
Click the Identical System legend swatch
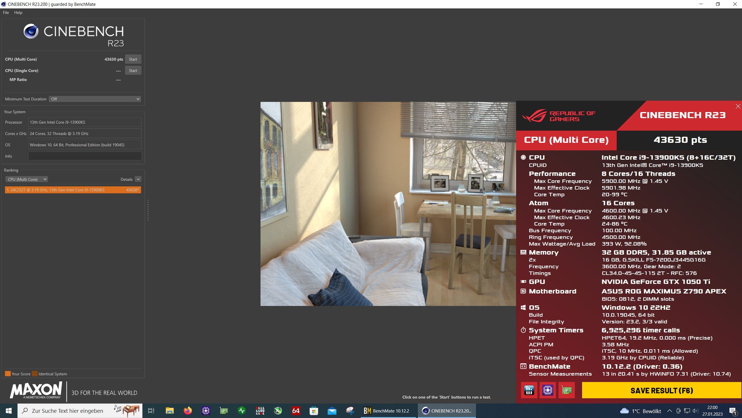[35, 374]
